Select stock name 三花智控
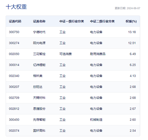The image size is (148, 140). point(39,54)
